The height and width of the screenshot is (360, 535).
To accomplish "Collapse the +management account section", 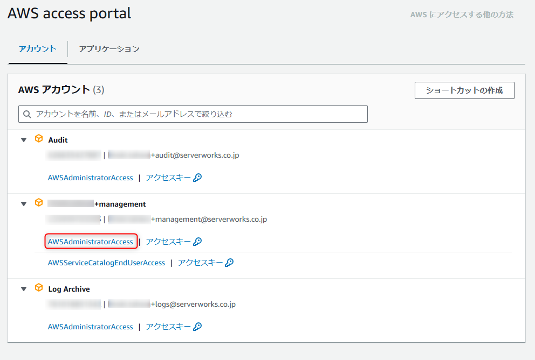I will click(24, 203).
